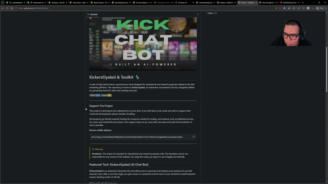Viewport: 328px width, 184px height.
Task: Switch to the StevenStreams tab
Action: coord(121,3)
